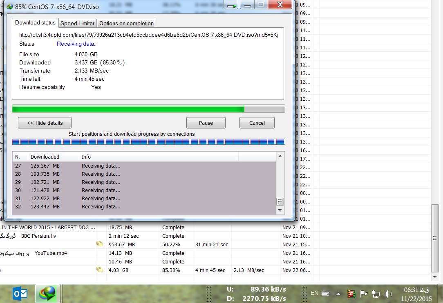Pause the CentOS download

206,123
